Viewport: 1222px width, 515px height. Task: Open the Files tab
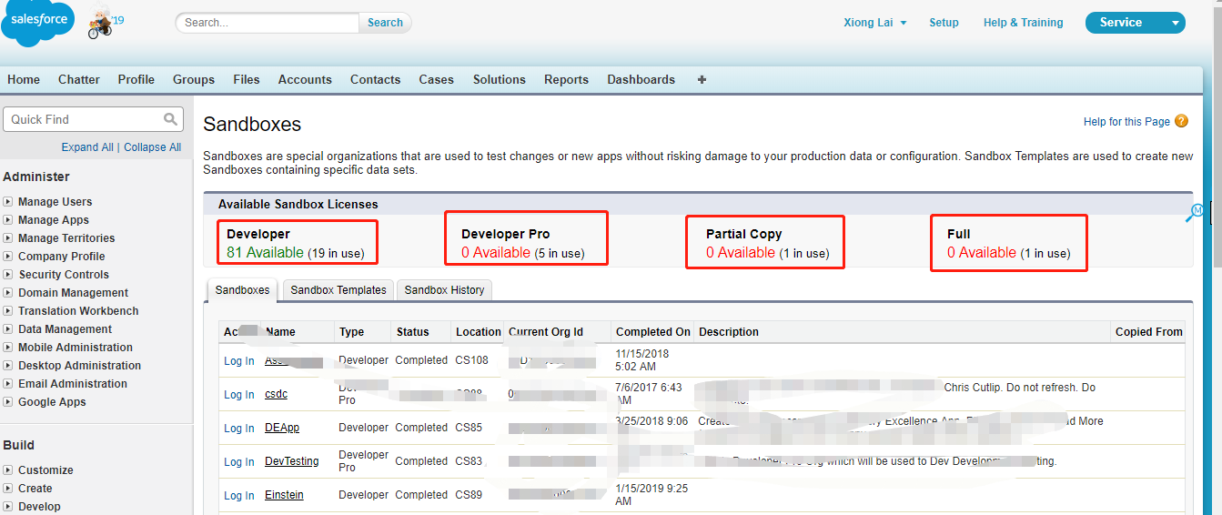point(247,79)
